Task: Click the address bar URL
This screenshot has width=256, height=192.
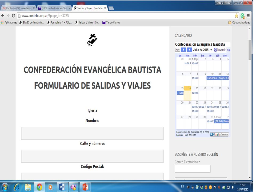Action: tap(45, 16)
